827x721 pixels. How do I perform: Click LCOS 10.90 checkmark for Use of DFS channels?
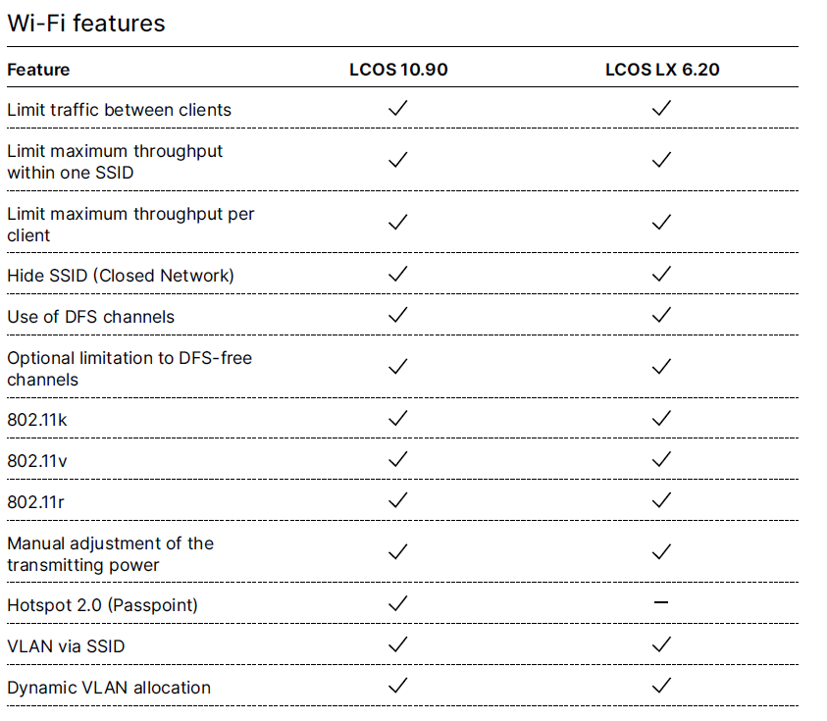coord(397,316)
